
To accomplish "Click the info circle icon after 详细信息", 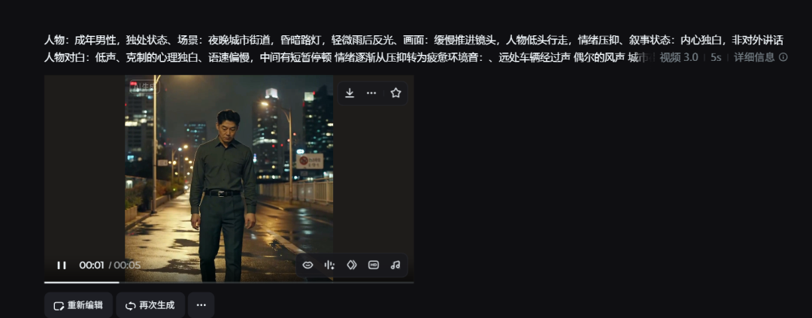I will pos(783,57).
